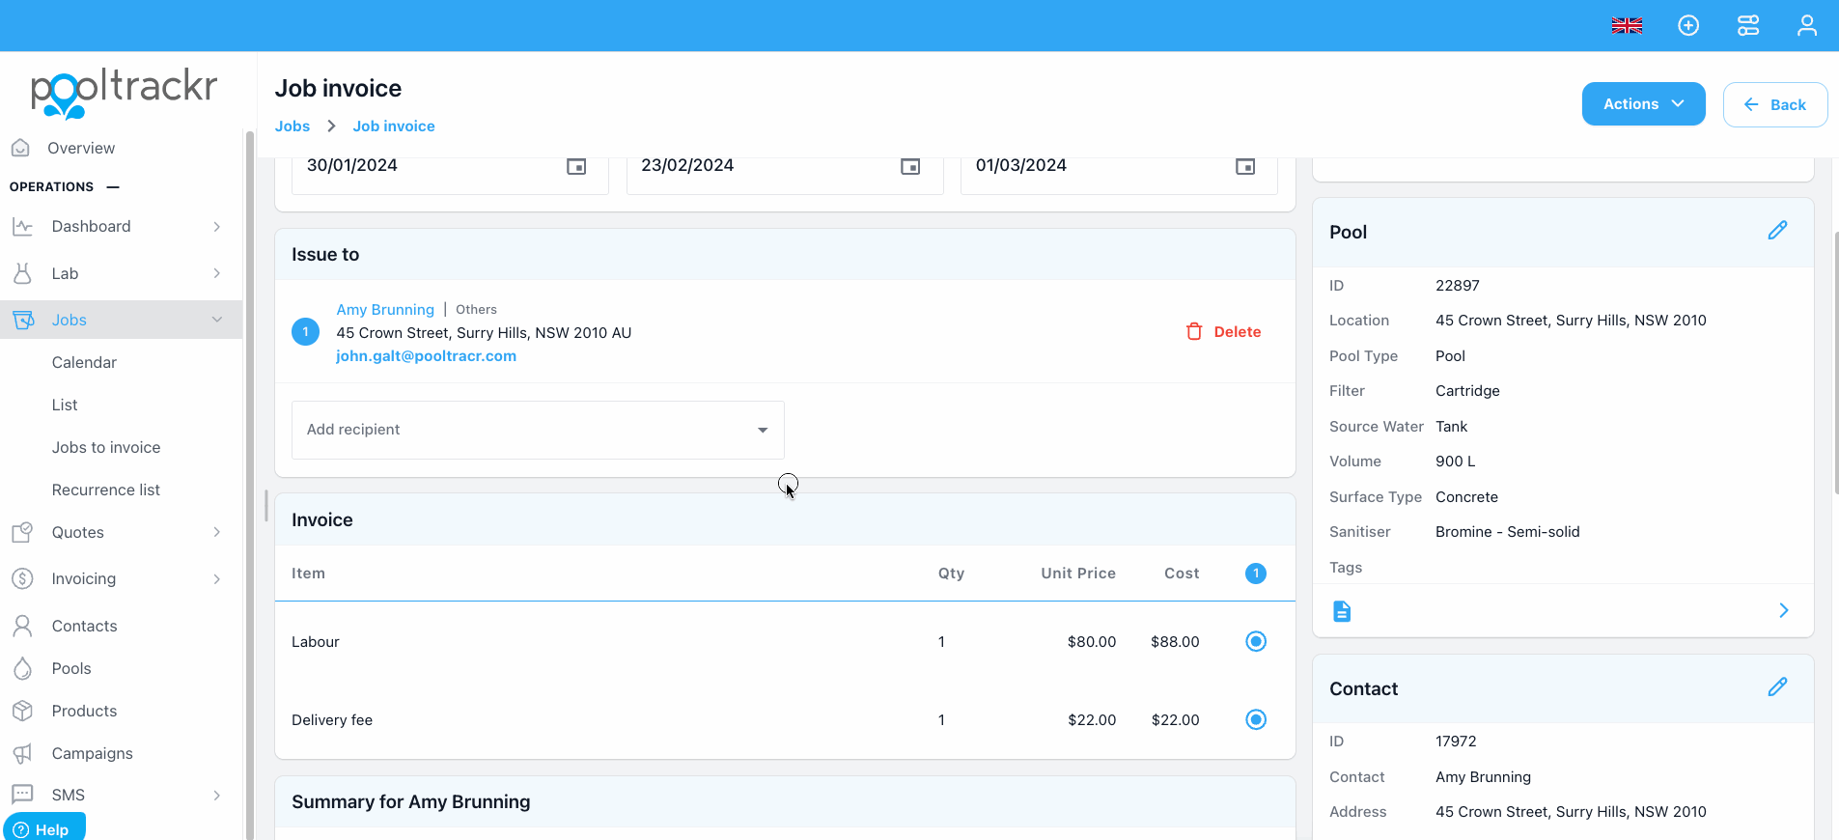Screen dimensions: 1839x840
Task: Open the UK flag language selector
Action: pyautogui.click(x=1627, y=26)
